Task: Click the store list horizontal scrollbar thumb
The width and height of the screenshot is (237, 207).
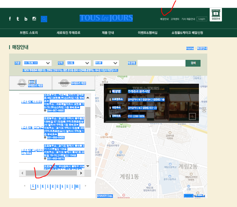Action: click(51, 173)
